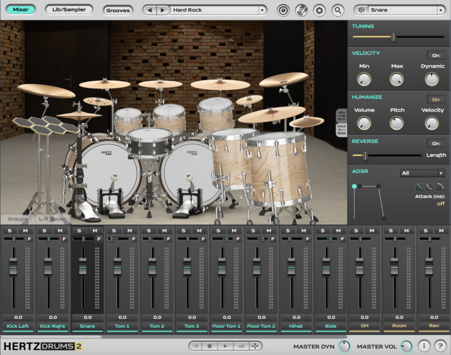Switch to the Lib/Sampler tab
The width and height of the screenshot is (451, 355).
pos(69,8)
